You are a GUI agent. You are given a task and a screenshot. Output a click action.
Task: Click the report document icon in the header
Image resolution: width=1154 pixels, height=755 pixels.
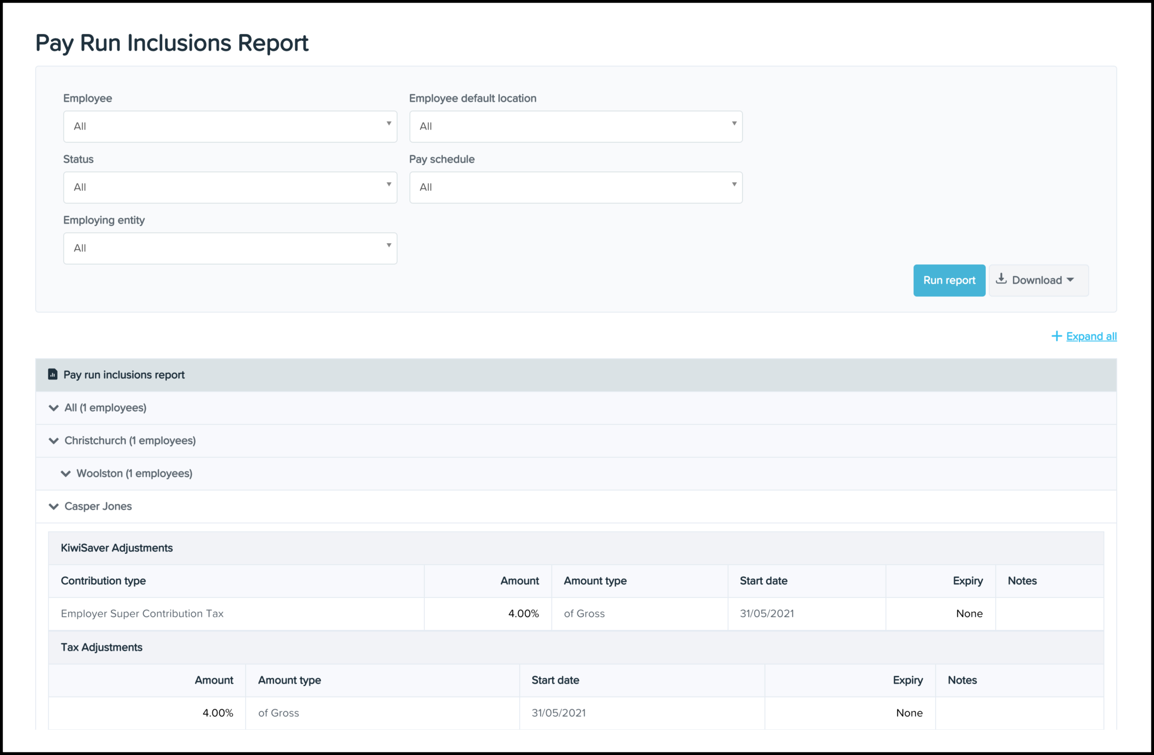click(x=52, y=374)
